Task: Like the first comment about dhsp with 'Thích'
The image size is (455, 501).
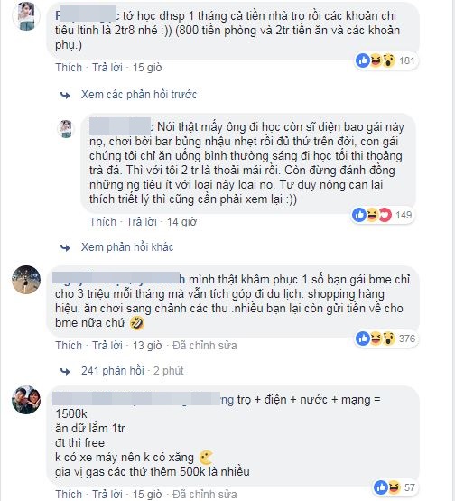Action: (69, 68)
